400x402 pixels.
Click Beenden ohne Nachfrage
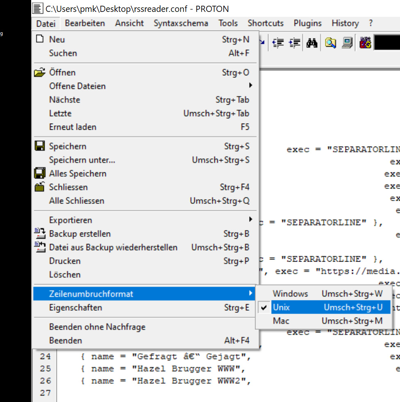point(97,327)
